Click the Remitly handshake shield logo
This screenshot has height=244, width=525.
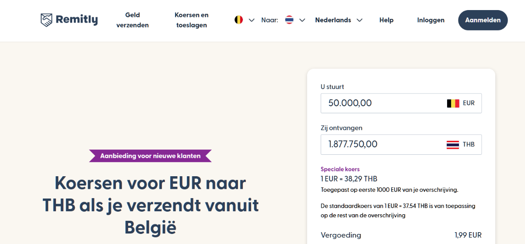[x=46, y=20]
